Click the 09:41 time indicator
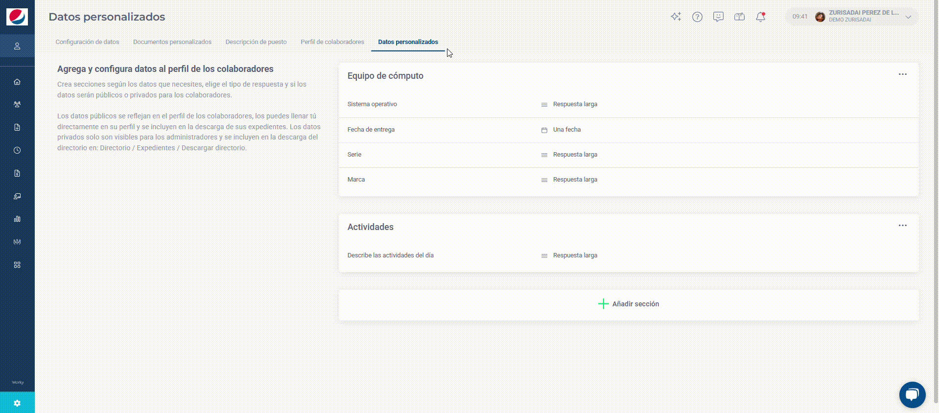The width and height of the screenshot is (939, 413). coord(800,17)
